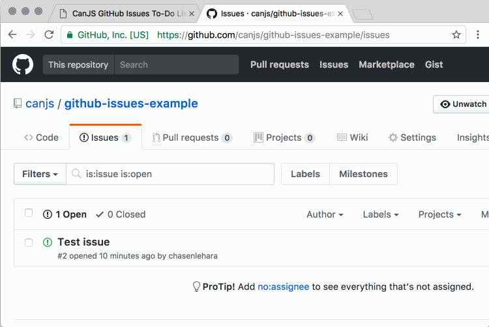Close the CanJS GitHub Issues To-Do tab
The height and width of the screenshot is (327, 489).
tap(192, 14)
